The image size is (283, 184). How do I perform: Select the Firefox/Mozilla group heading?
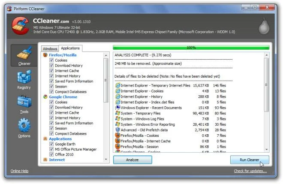(x=63, y=55)
